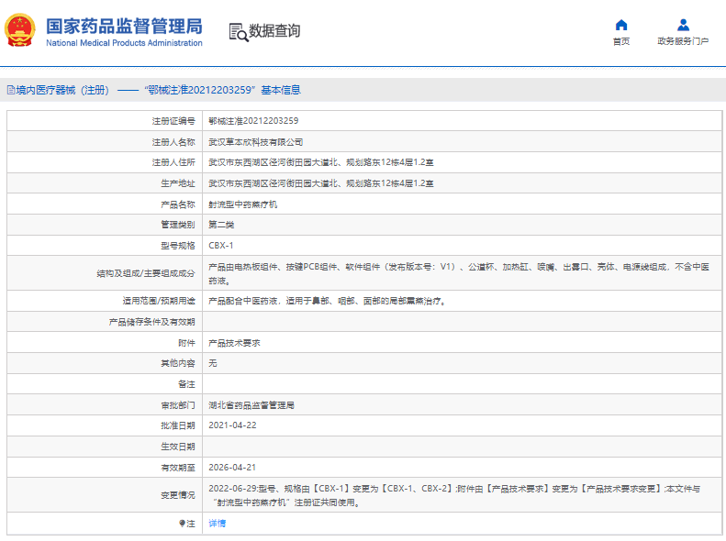
Task: Click the 审批部门 row label
Action: (x=178, y=405)
